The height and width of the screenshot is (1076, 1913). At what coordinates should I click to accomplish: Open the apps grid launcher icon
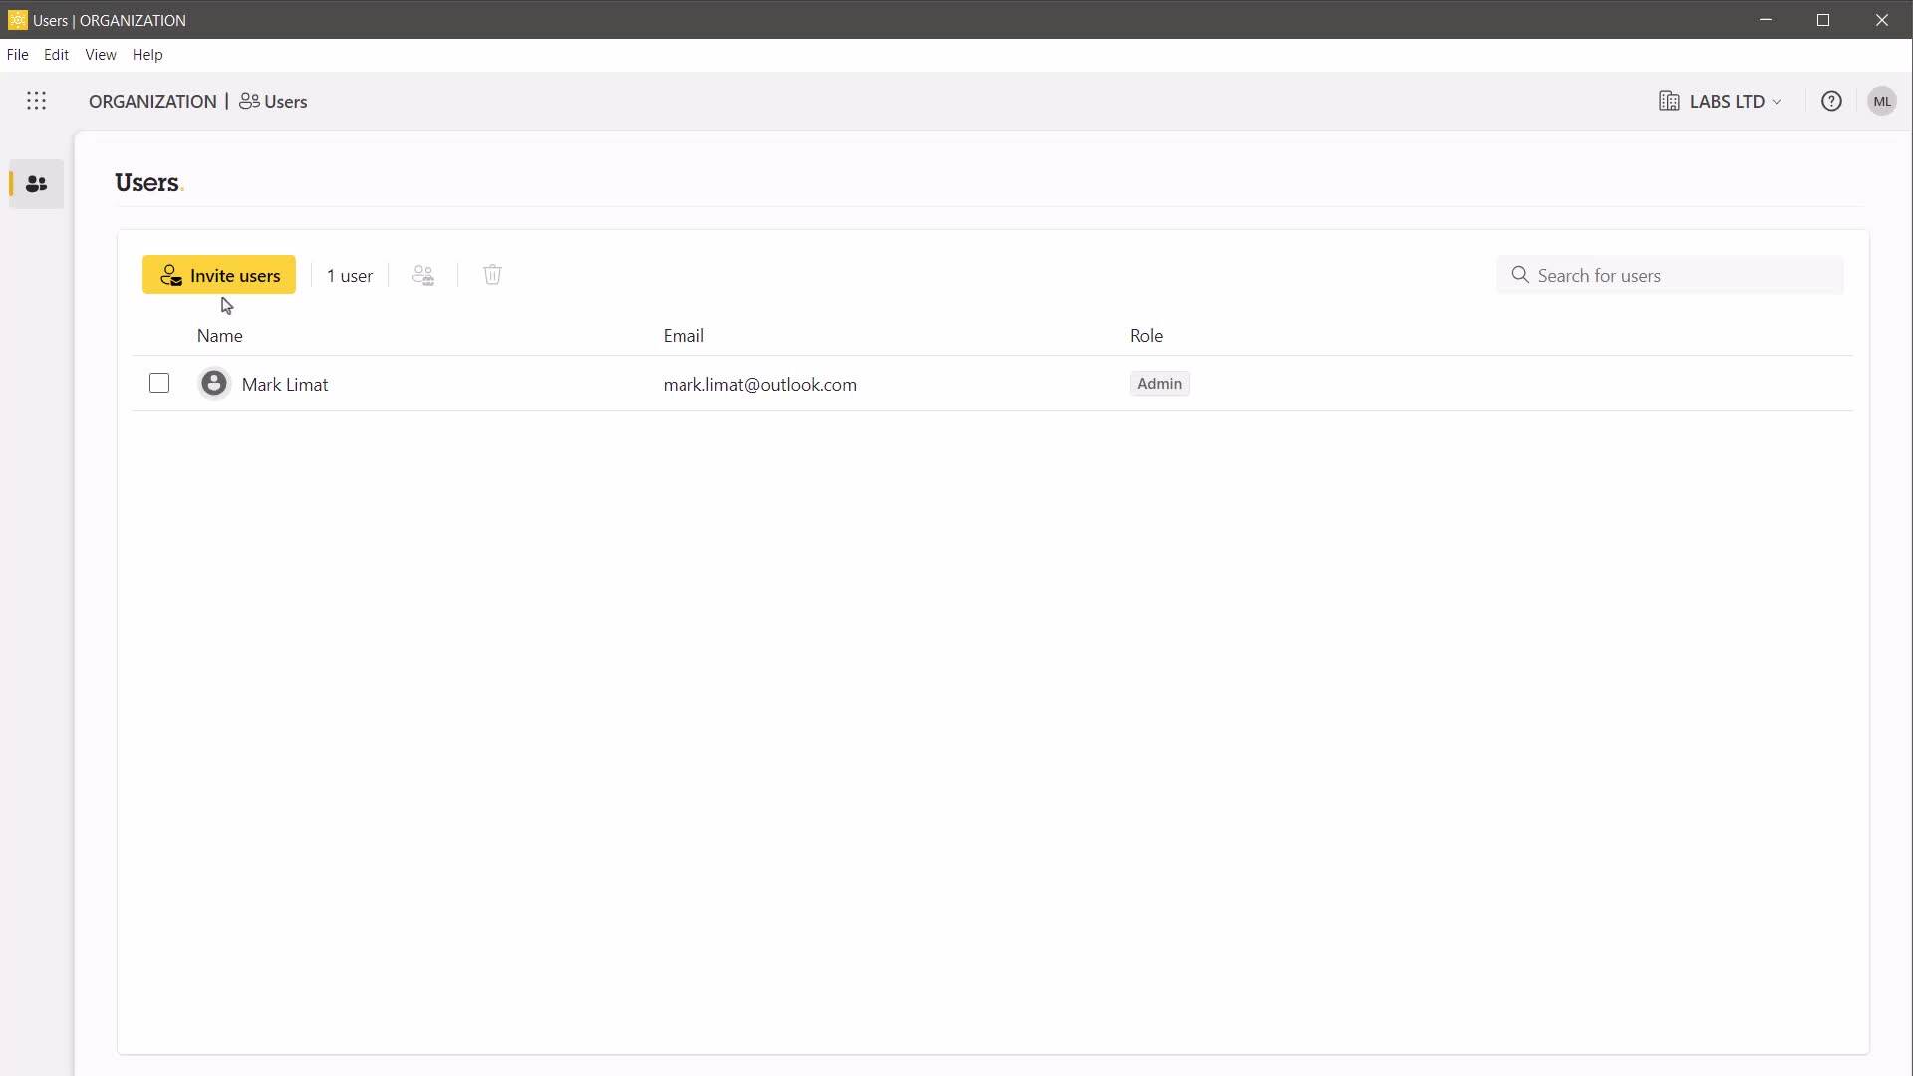[x=36, y=101]
